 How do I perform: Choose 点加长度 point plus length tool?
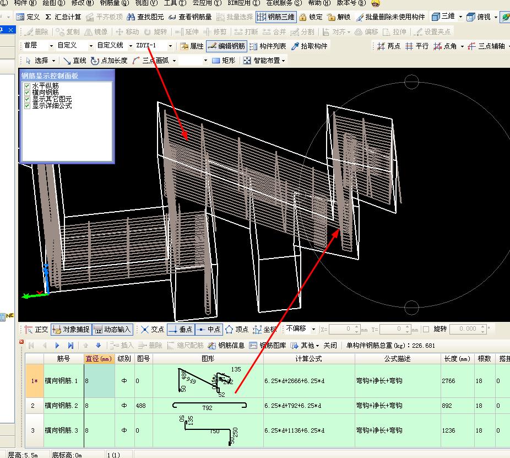coord(109,61)
